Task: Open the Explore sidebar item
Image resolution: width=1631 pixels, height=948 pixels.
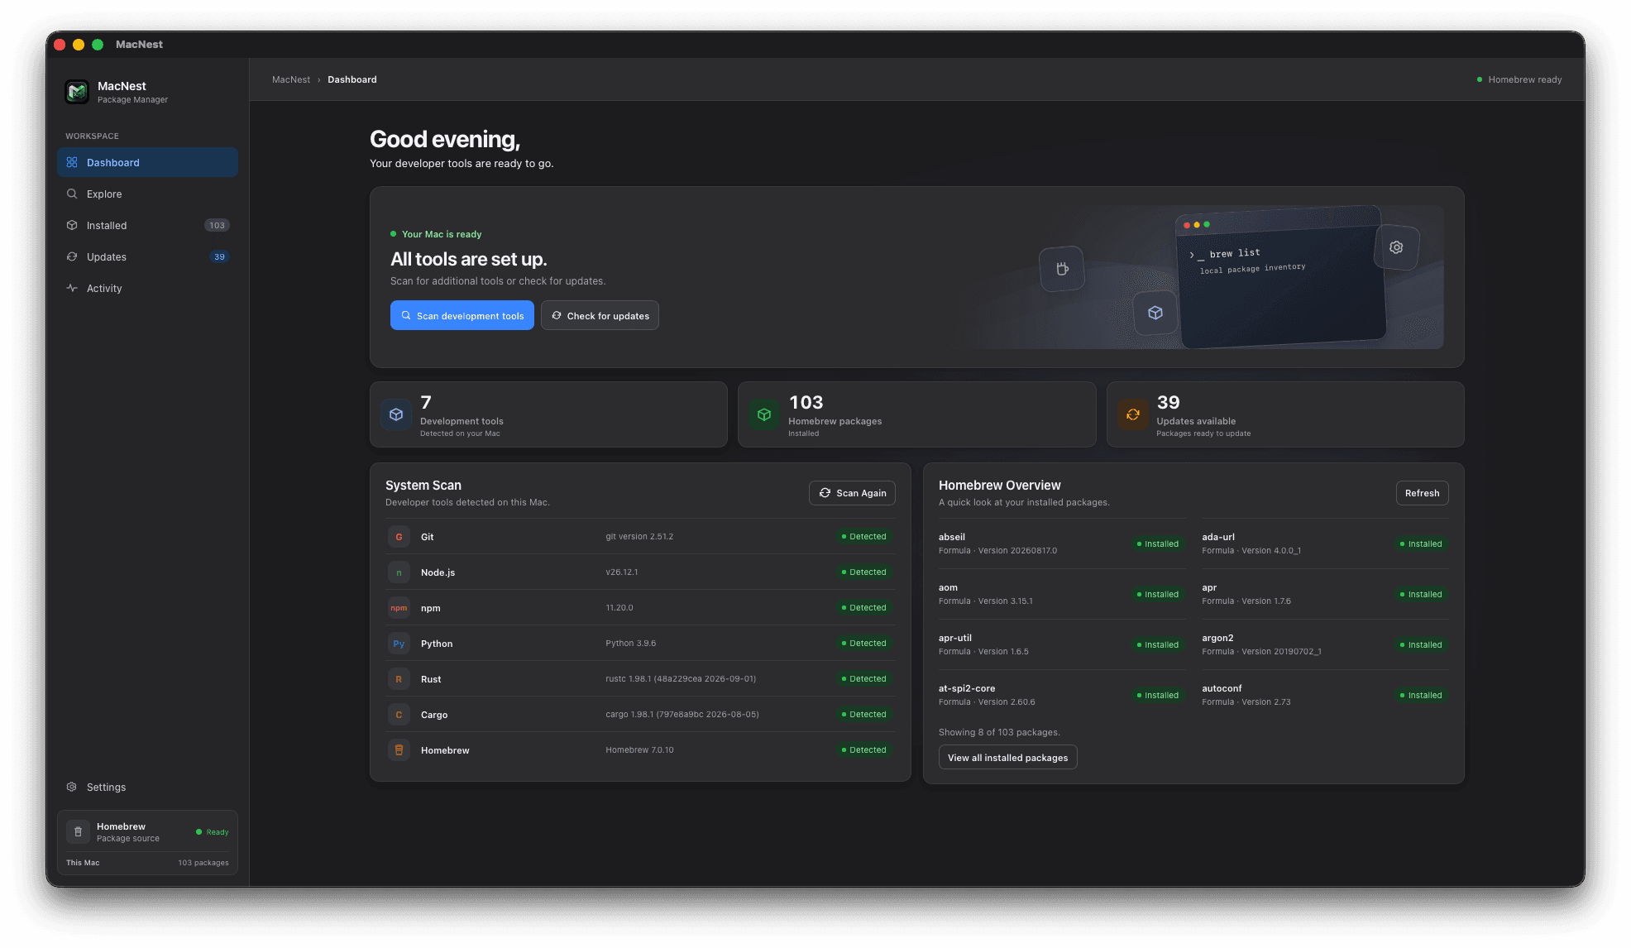Action: [147, 194]
